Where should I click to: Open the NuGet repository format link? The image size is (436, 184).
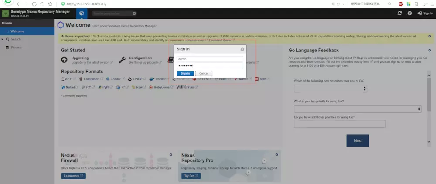point(70,87)
